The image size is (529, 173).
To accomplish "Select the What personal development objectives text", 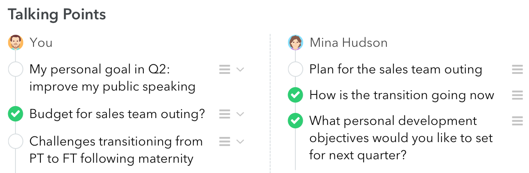I will (x=401, y=138).
